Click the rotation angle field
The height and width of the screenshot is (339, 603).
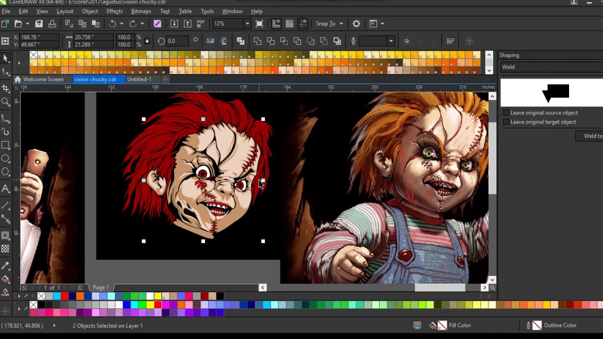[177, 41]
